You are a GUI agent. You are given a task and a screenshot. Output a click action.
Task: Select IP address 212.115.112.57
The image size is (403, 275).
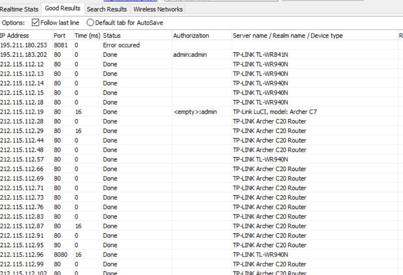22,159
